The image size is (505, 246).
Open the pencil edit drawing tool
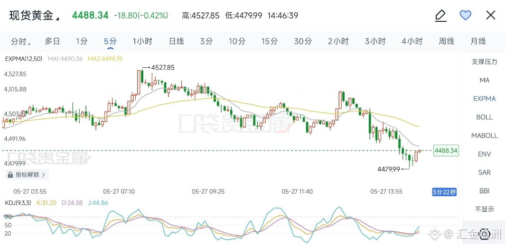point(440,16)
